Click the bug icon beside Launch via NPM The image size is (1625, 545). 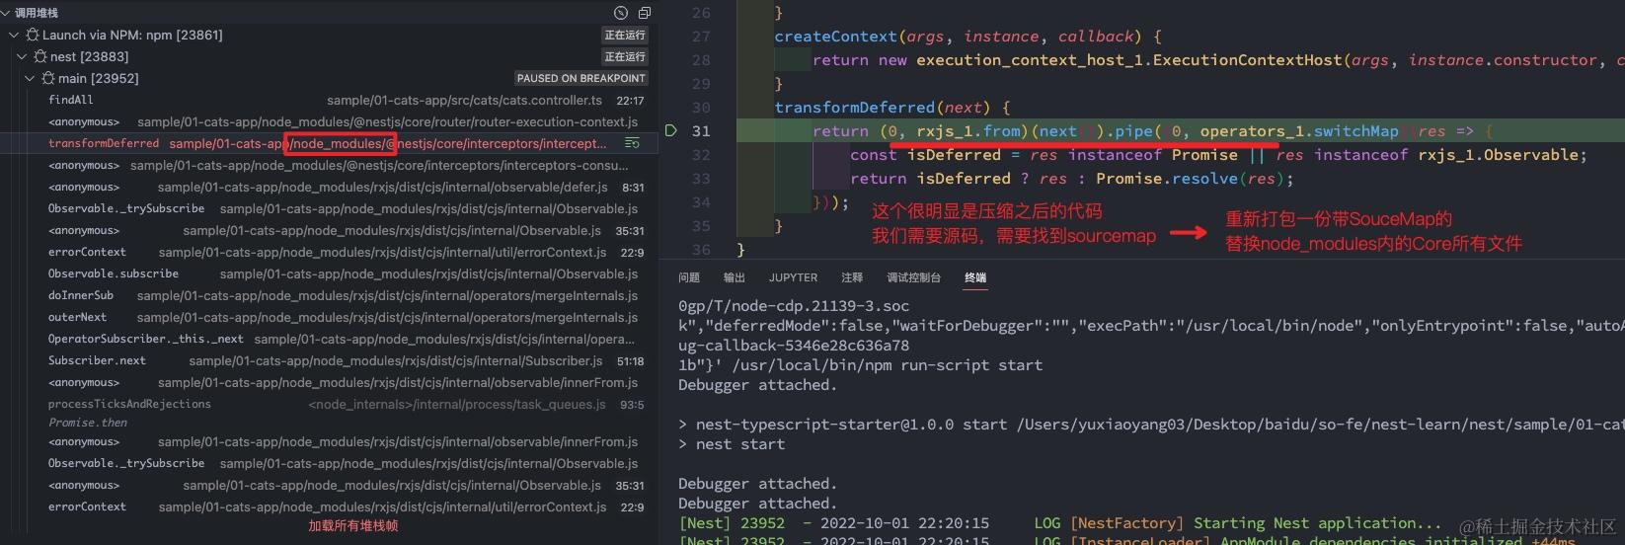33,35
